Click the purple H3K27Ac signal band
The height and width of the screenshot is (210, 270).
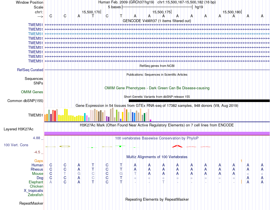(x=157, y=133)
